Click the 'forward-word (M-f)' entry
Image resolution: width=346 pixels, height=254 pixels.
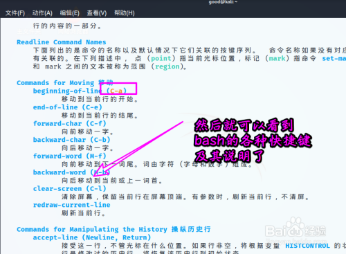(x=69, y=156)
